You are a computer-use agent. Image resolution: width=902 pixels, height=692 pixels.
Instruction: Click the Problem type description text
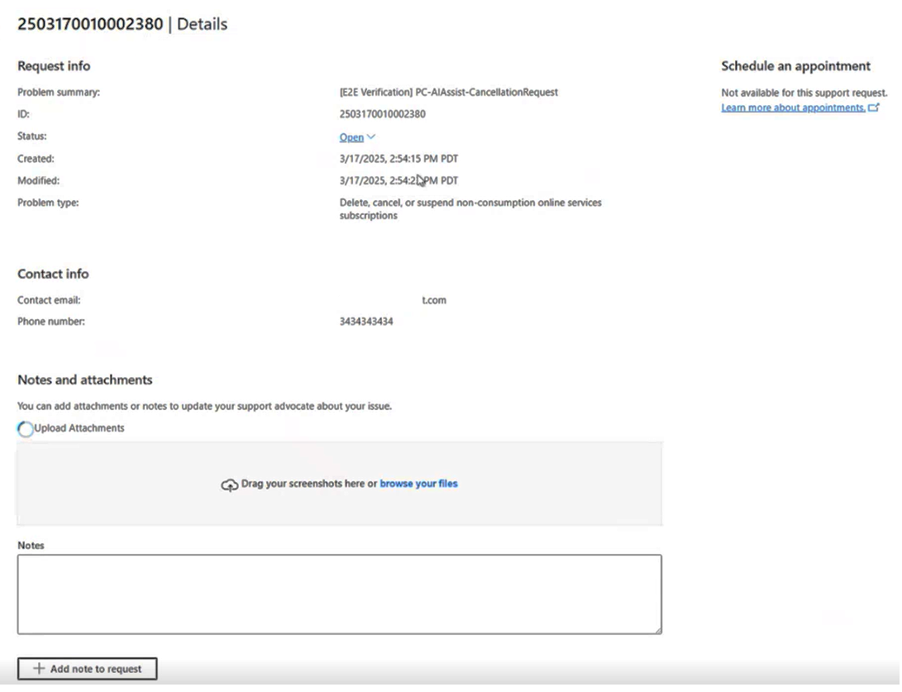click(470, 208)
